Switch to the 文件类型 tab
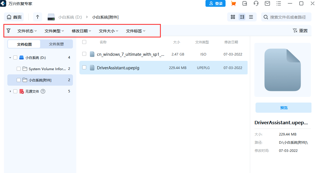This screenshot has width=316, height=173. point(56,44)
